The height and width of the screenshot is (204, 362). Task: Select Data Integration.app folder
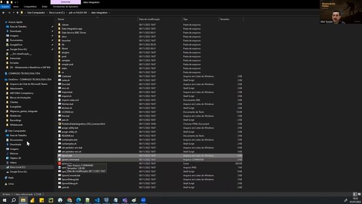(72, 29)
